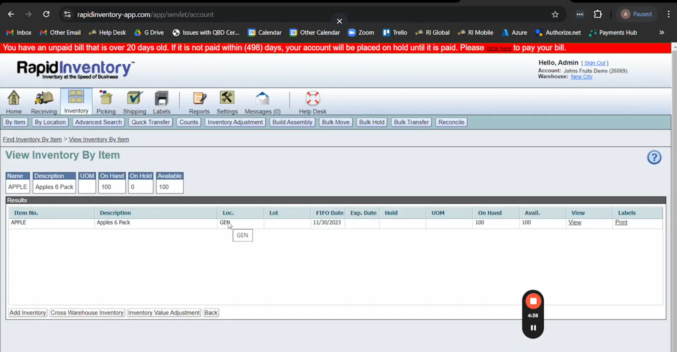Go back with the browser arrow
This screenshot has width=677, height=352.
tap(11, 14)
